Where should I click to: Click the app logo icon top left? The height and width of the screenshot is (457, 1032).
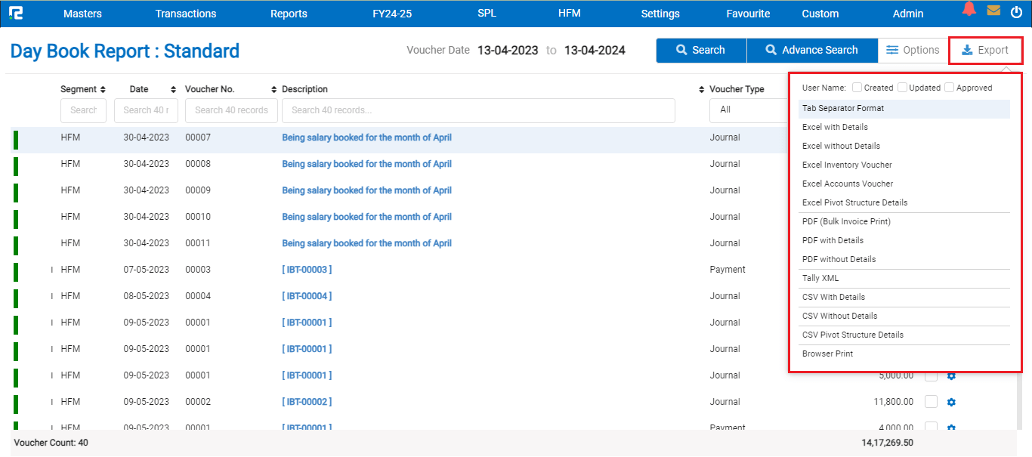(17, 12)
